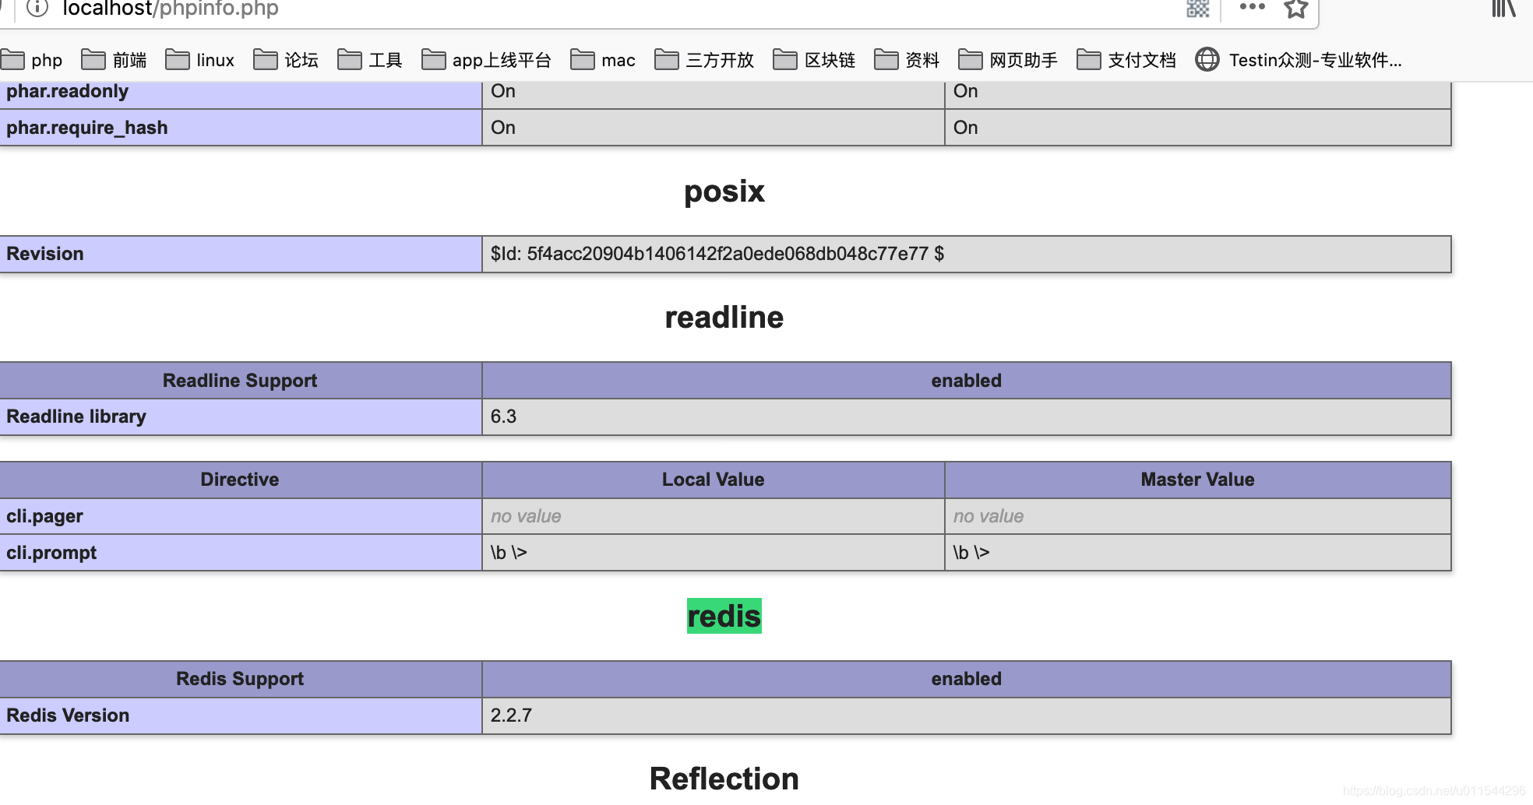Click cli.prompt local value cell
This screenshot has width=1533, height=805.
click(714, 553)
